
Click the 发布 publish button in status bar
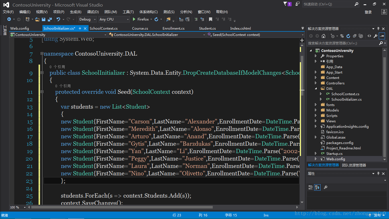377,215
